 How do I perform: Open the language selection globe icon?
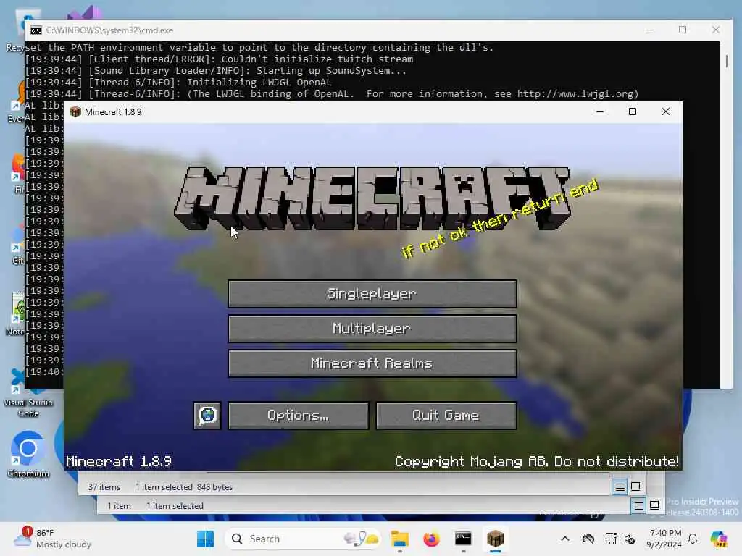[x=207, y=416]
